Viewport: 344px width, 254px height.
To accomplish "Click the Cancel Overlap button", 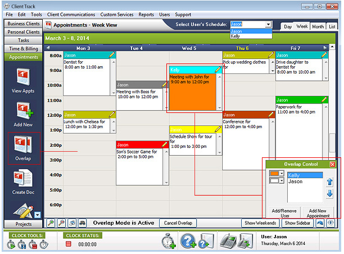I will click(x=178, y=223).
